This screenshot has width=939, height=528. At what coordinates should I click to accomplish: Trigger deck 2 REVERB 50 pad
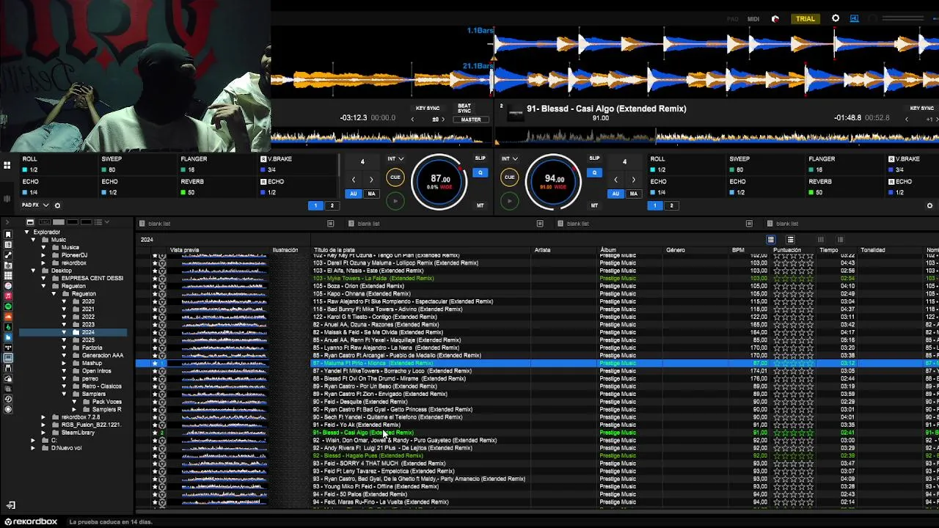[844, 187]
